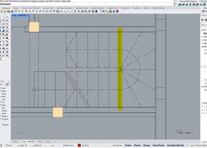The height and width of the screenshot is (148, 207).
Task: Switch to the Drafting tab
Action: (x=136, y=8)
